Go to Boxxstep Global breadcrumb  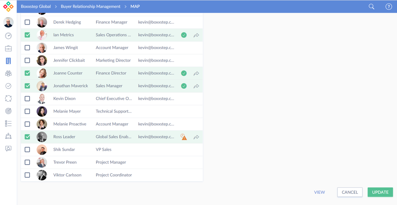(36, 7)
